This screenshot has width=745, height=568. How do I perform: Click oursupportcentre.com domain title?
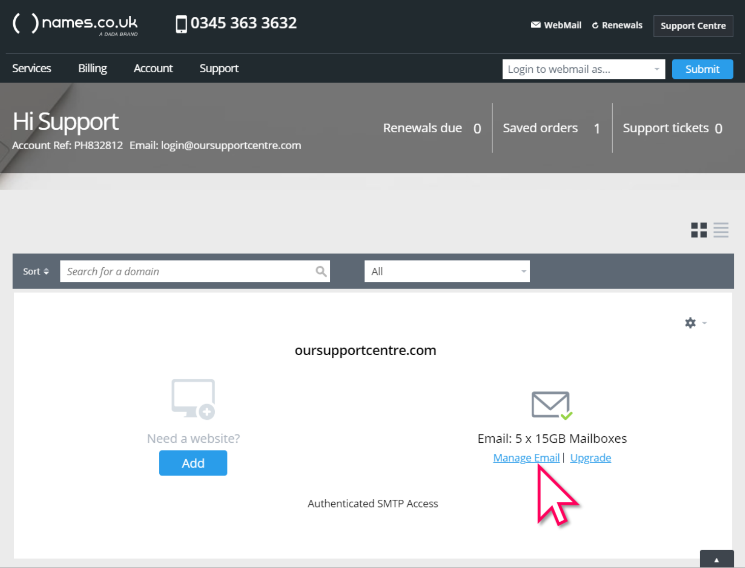coord(365,350)
